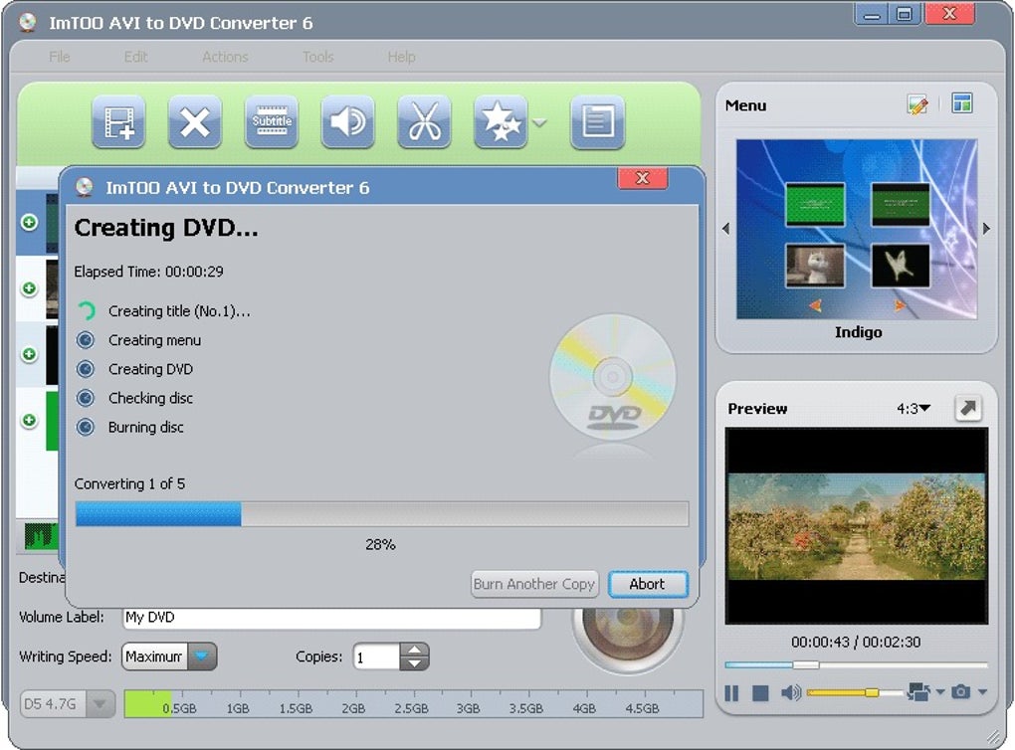Click the Add video file icon
The width and height of the screenshot is (1015, 750).
118,121
